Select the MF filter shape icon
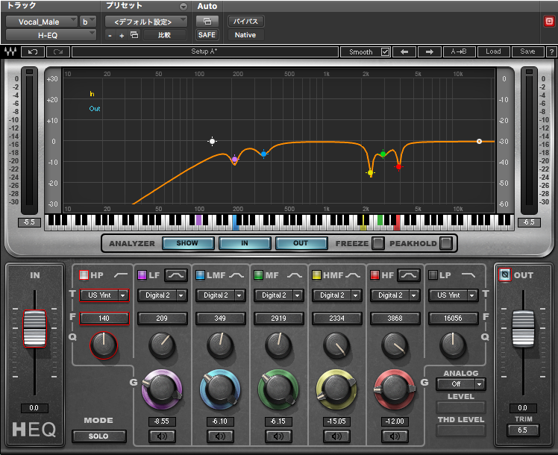This screenshot has height=455, width=558. 295,275
